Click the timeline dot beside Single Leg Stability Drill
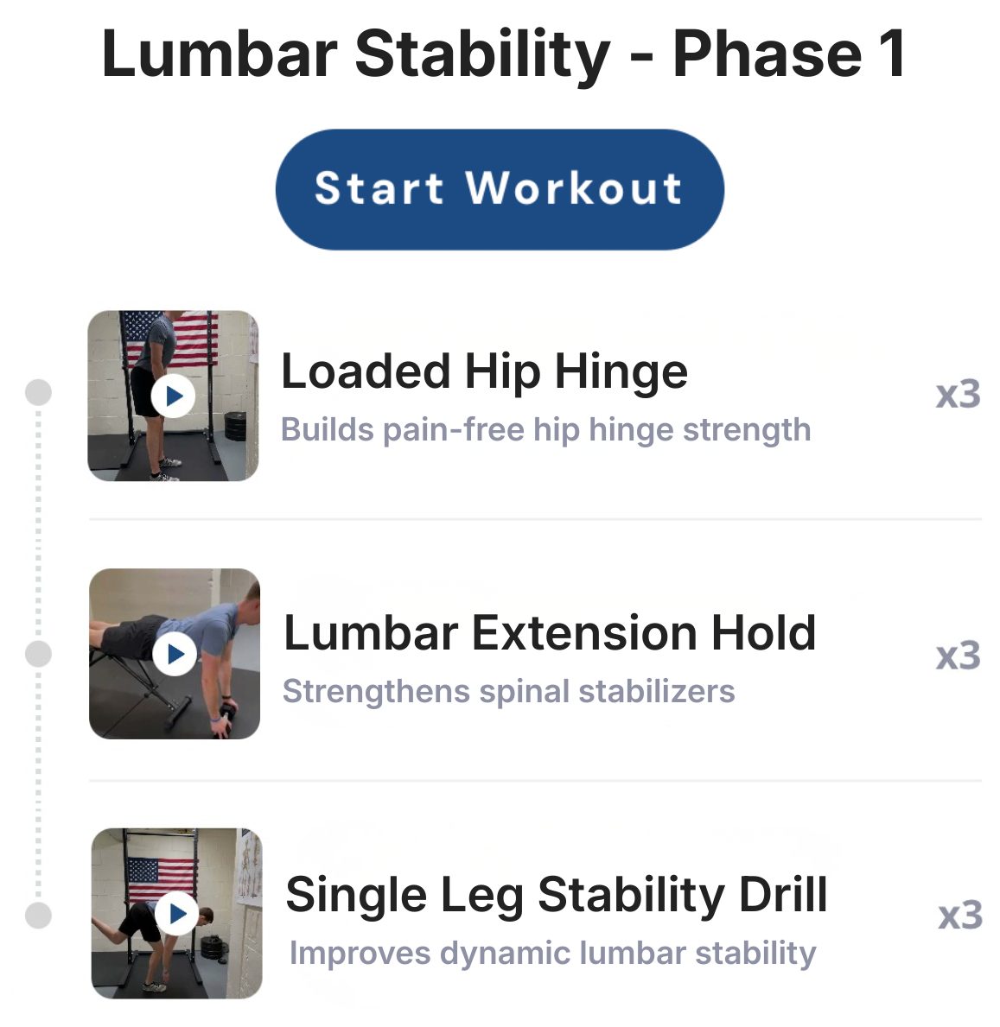The width and height of the screenshot is (1000, 1027). [x=38, y=915]
